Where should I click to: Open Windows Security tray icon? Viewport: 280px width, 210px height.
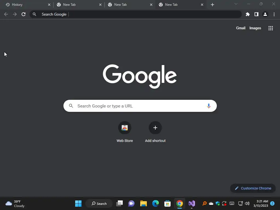pyautogui.click(x=218, y=203)
